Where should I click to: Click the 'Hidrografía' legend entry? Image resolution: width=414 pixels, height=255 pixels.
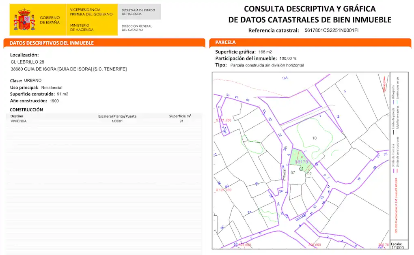click(x=393, y=94)
